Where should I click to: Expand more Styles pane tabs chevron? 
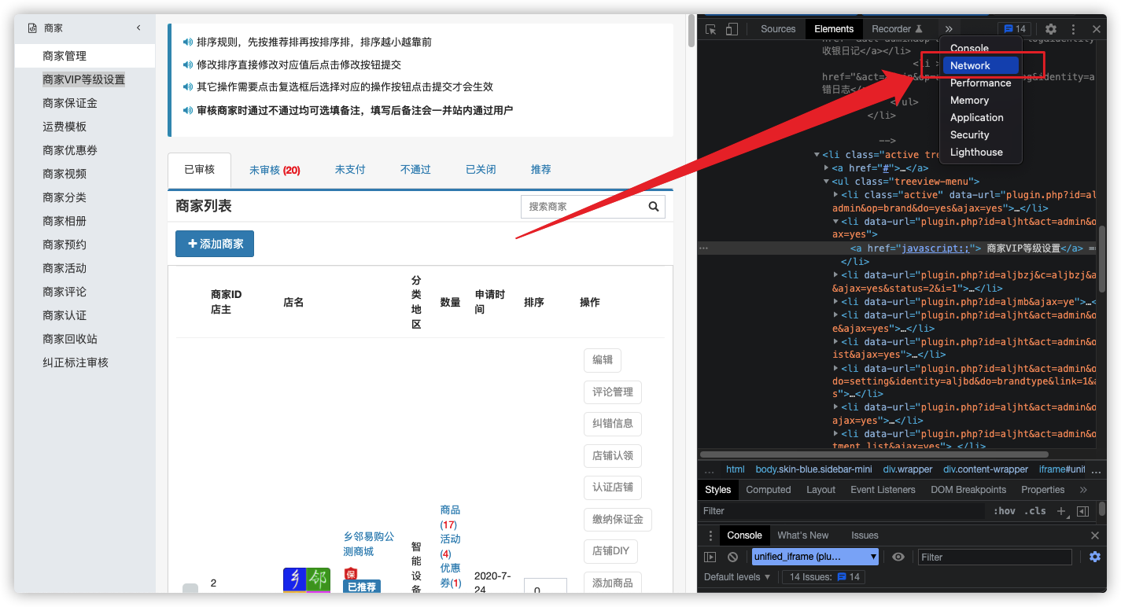pos(1083,490)
